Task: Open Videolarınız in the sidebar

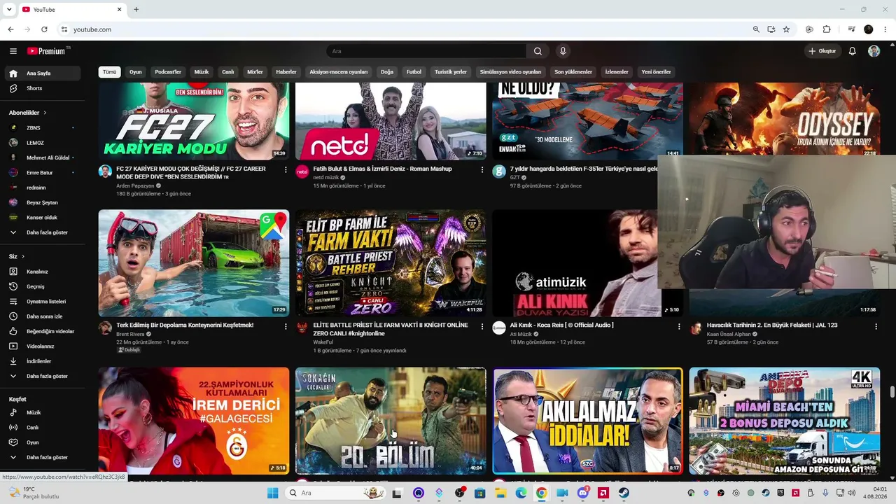Action: tap(44, 346)
